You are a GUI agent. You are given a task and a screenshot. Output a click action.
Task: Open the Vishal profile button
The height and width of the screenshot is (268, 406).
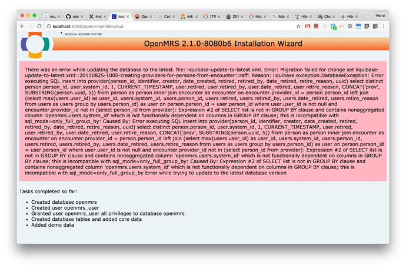coord(380,15)
